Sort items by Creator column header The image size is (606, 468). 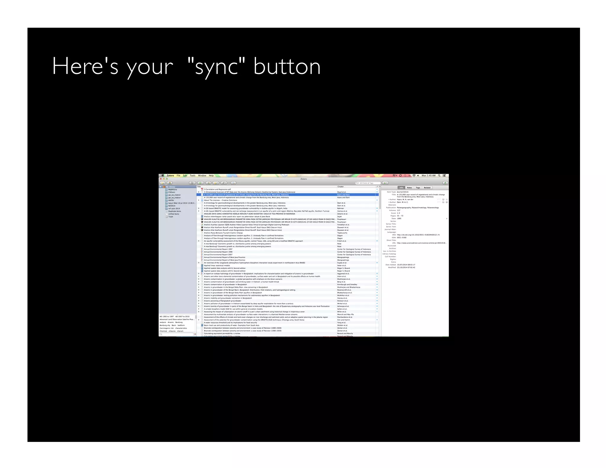tap(356, 187)
